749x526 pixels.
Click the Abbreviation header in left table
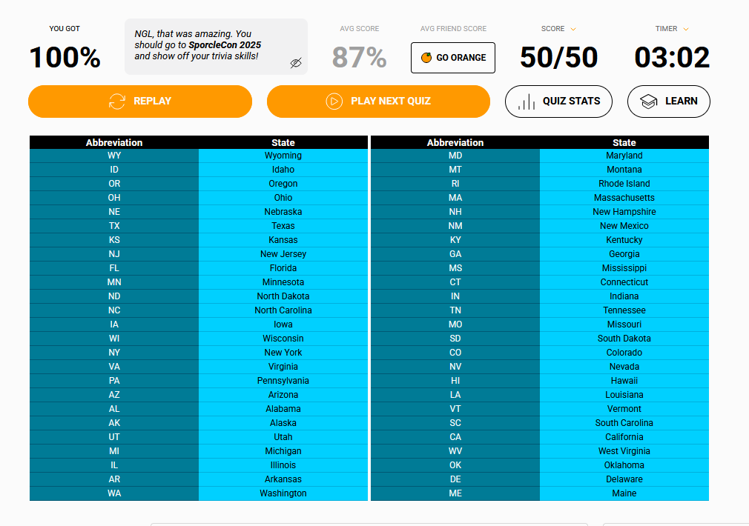pyautogui.click(x=114, y=142)
